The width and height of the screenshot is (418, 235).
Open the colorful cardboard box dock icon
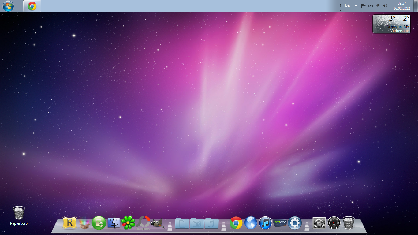click(x=84, y=223)
